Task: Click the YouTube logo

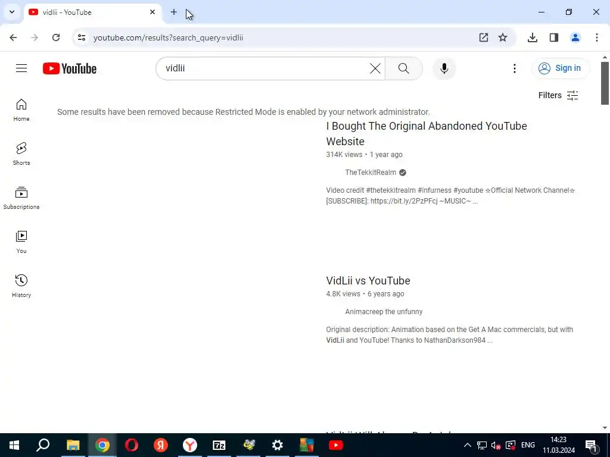Action: (70, 68)
